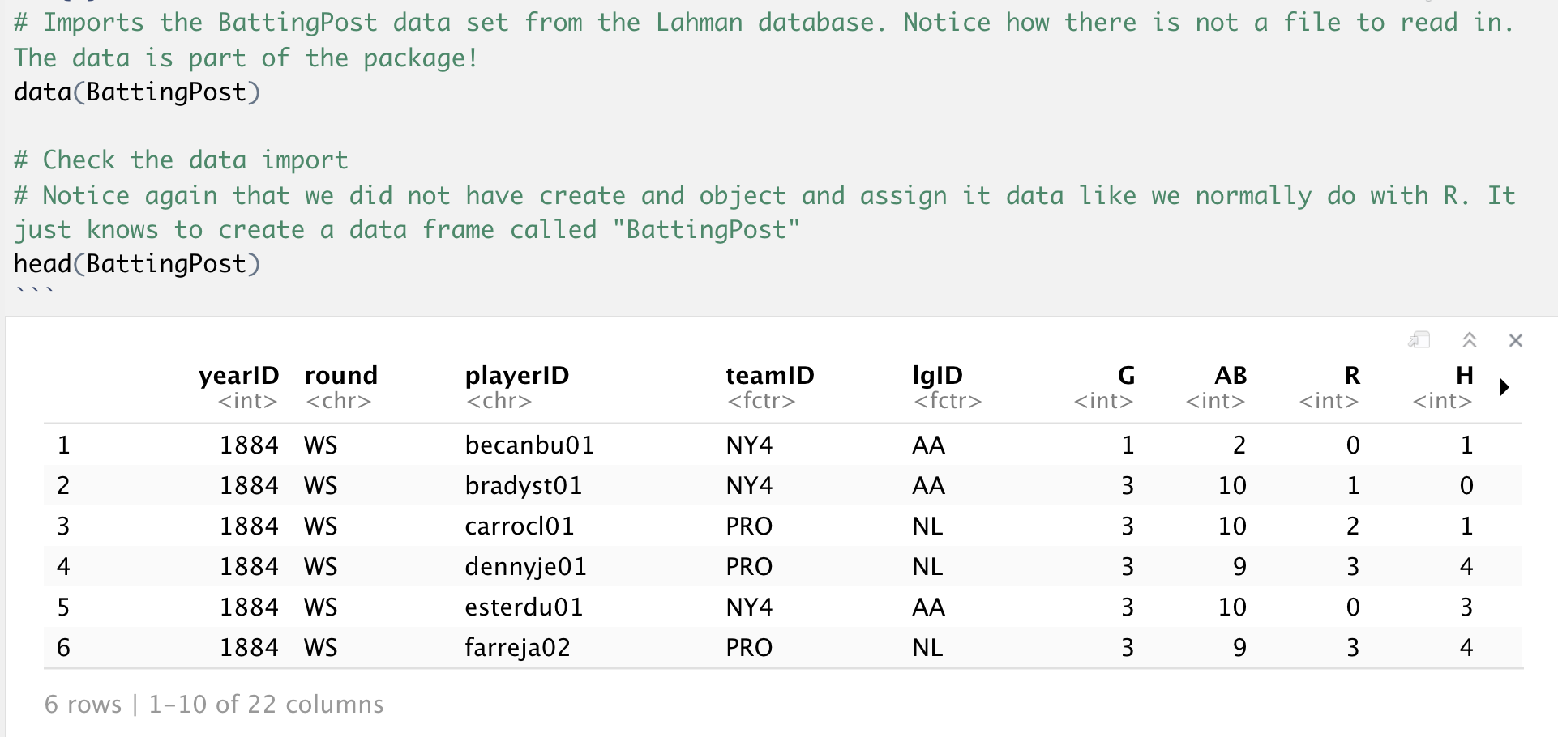Place cursor on head(BattingPost) code line

(137, 264)
